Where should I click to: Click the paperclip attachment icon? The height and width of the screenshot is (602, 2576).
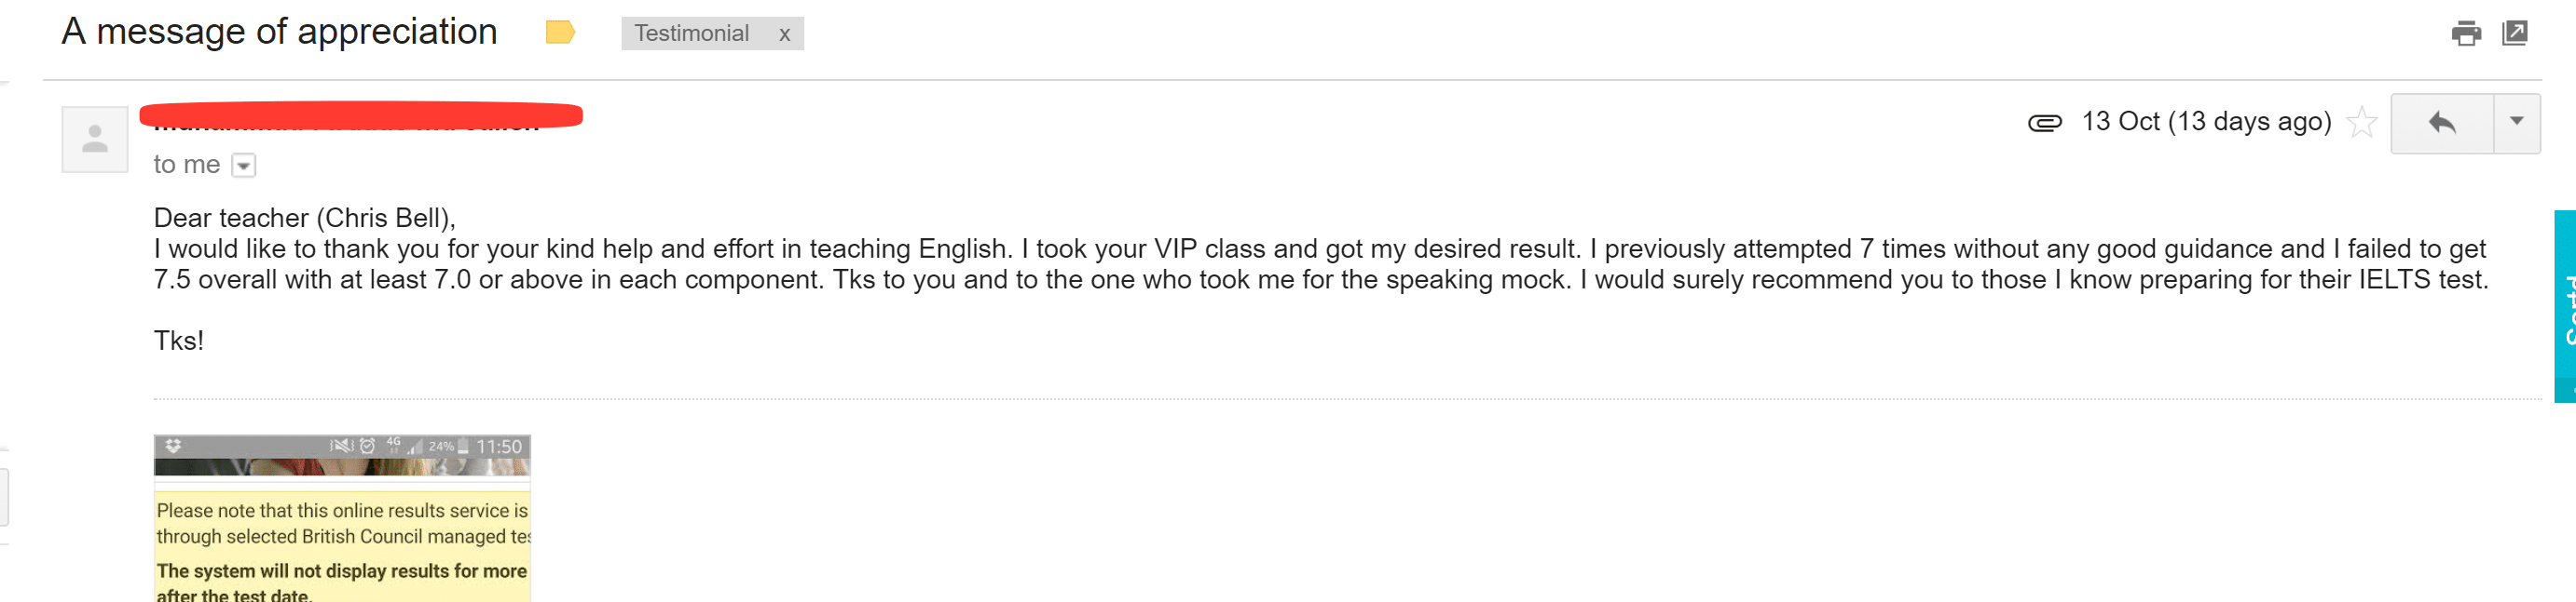point(2044,123)
